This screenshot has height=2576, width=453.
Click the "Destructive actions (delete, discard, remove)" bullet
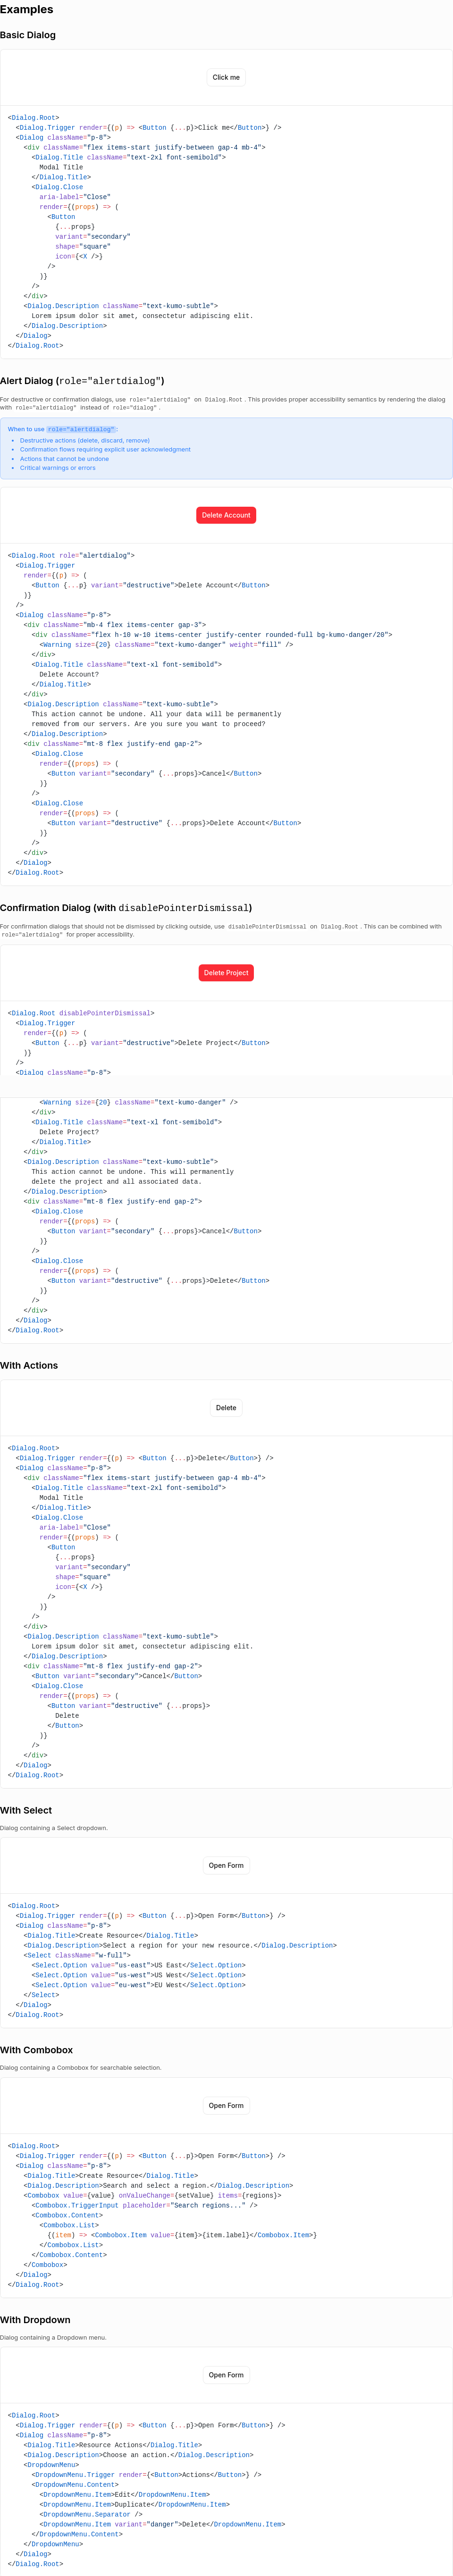(x=85, y=440)
